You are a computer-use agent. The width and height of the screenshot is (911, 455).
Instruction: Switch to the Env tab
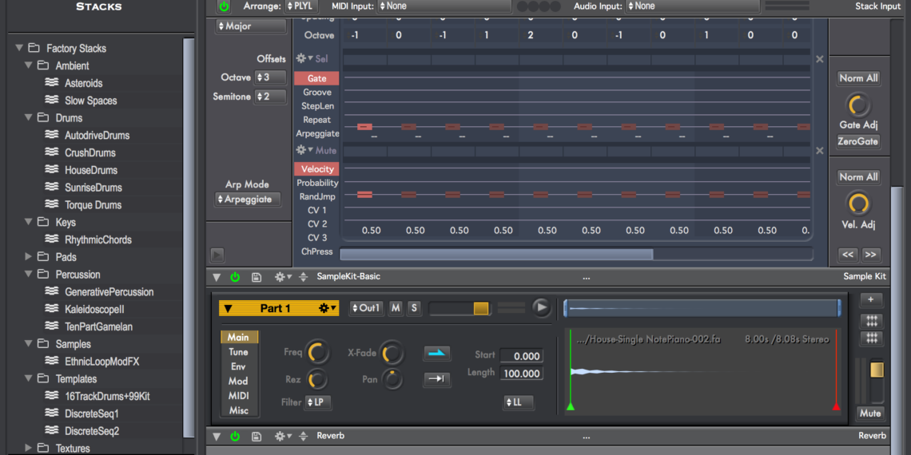[238, 366]
